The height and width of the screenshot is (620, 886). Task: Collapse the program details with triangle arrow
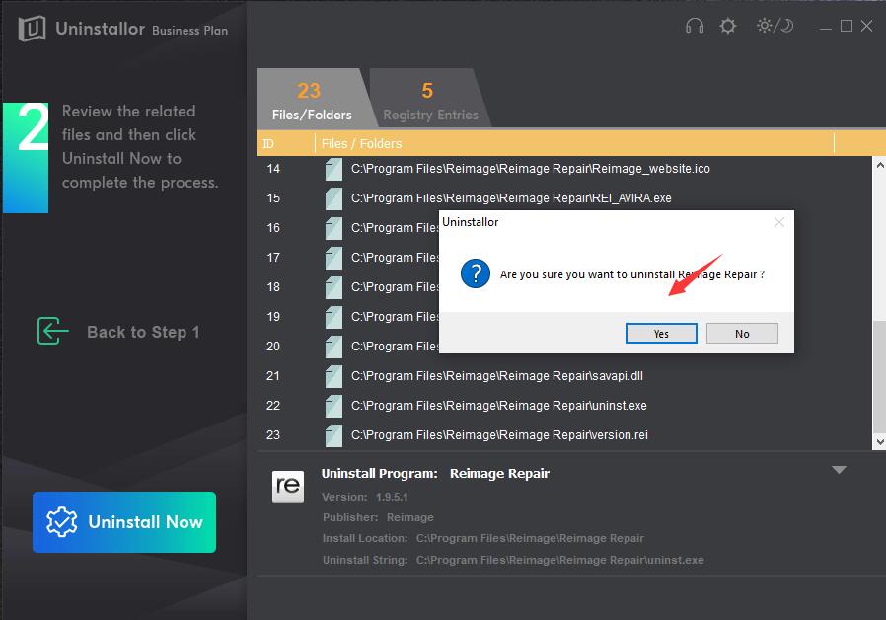pyautogui.click(x=839, y=470)
